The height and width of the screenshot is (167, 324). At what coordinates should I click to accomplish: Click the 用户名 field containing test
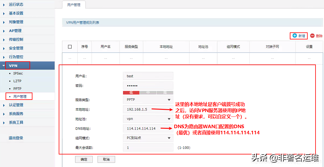148,76
